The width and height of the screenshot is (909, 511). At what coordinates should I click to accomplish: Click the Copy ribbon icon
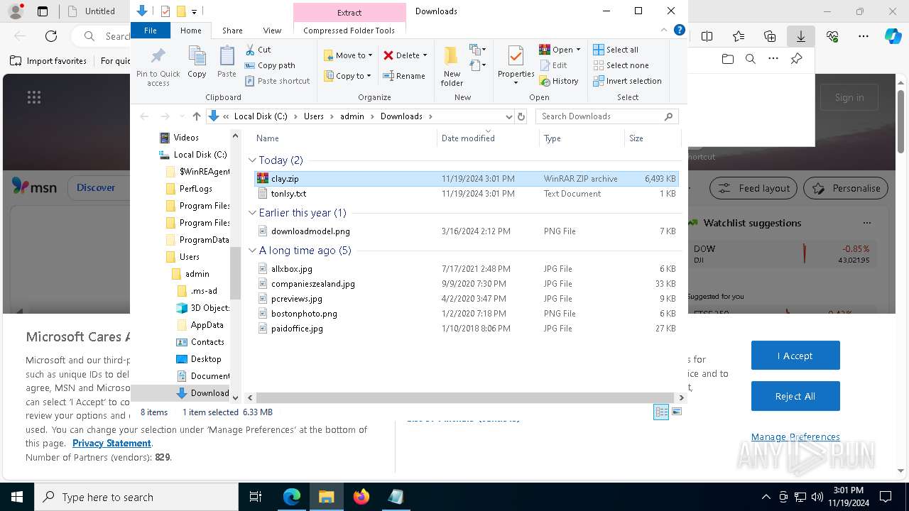[x=197, y=62]
